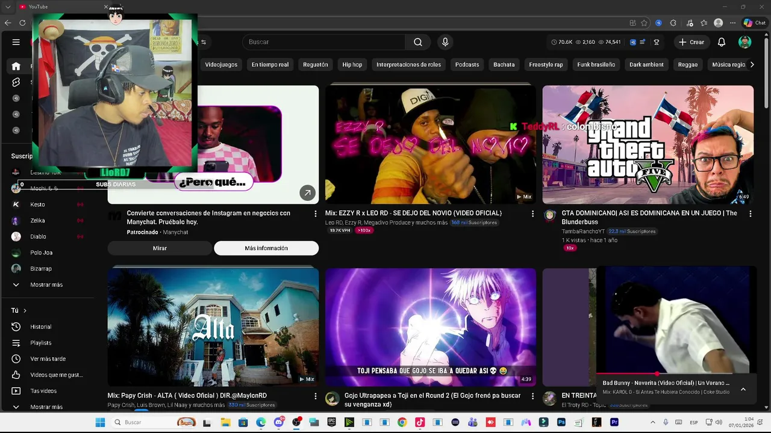Add page to favorites with star icon
Viewport: 771px width, 433px height.
tap(644, 23)
